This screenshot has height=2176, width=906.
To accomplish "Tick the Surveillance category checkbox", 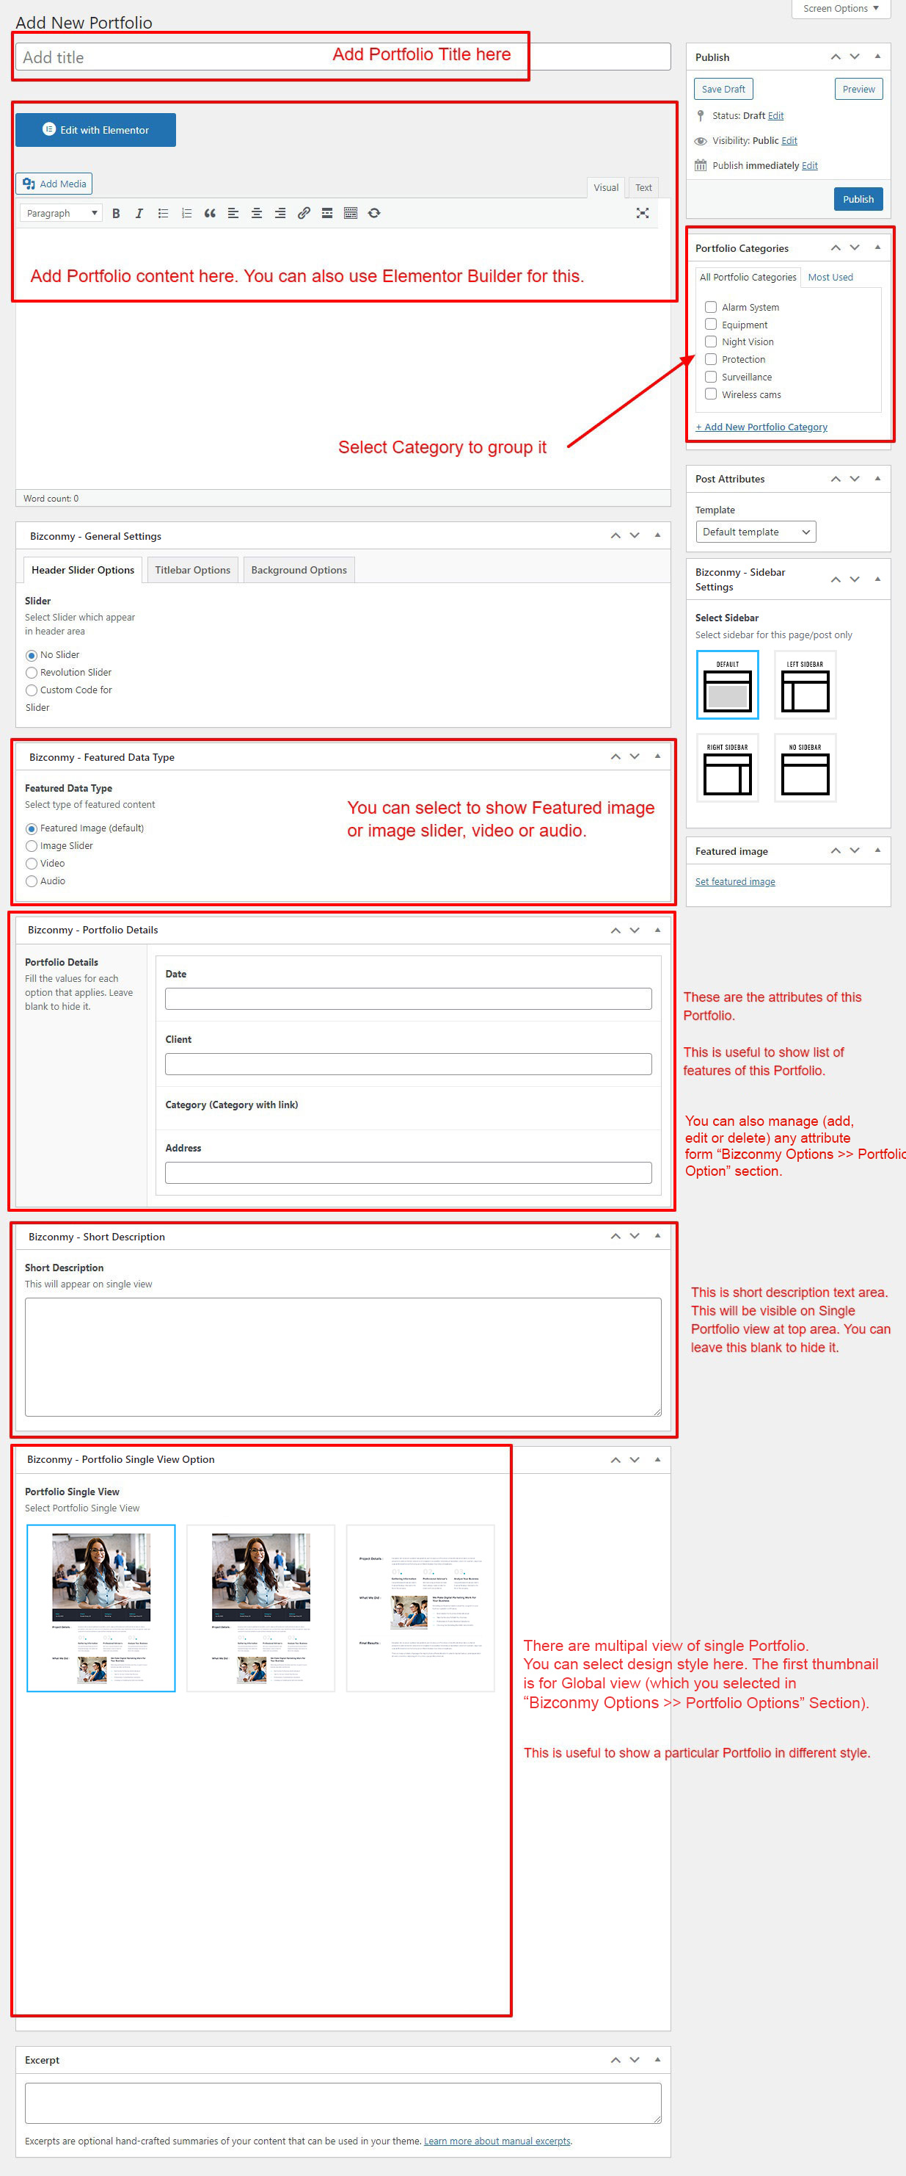I will [711, 377].
